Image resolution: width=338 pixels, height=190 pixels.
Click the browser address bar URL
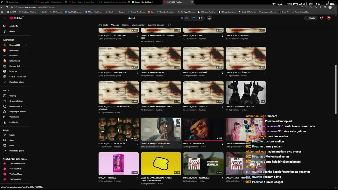coord(37,7)
